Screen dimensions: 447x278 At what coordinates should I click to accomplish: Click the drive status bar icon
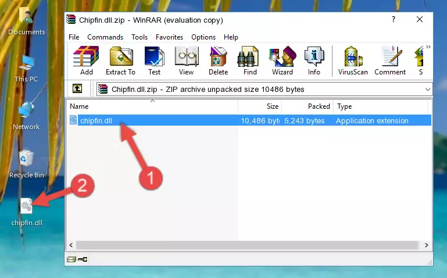[x=71, y=259]
